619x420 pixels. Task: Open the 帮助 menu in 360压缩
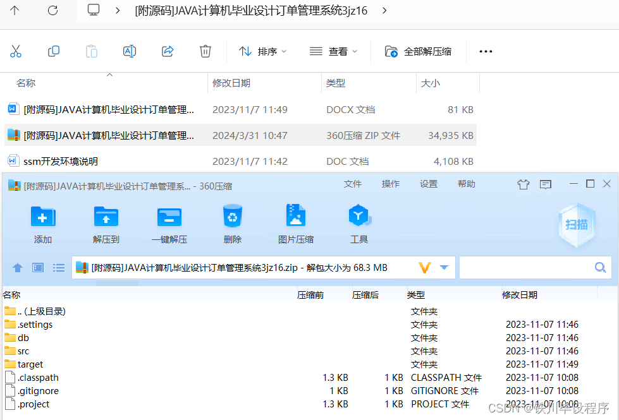tap(466, 184)
